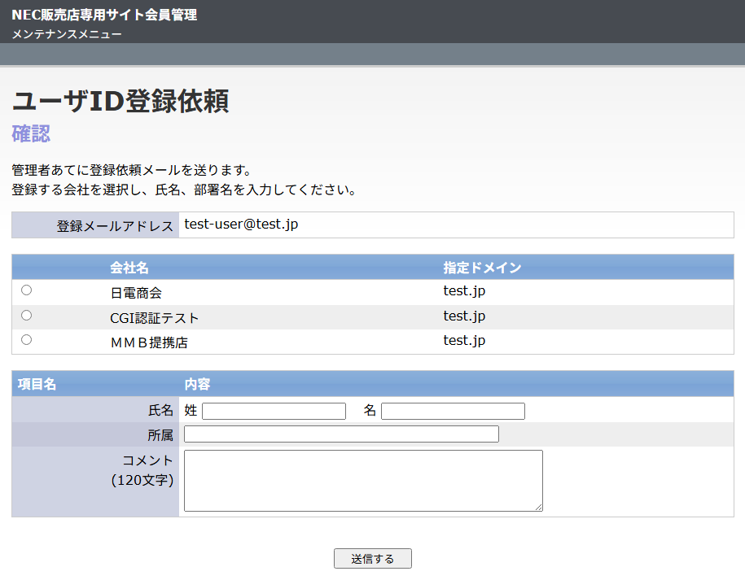Click test.jp domain in 日電商会 row
Screen dimensions: 745x580
(x=464, y=291)
